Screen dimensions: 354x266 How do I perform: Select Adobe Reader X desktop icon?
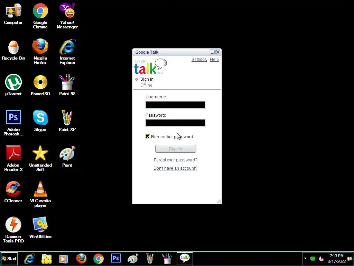pos(13,158)
